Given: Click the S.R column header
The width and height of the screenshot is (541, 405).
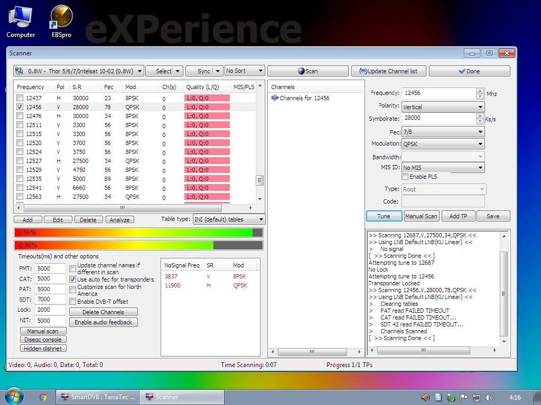Looking at the screenshot, I should click(85, 87).
